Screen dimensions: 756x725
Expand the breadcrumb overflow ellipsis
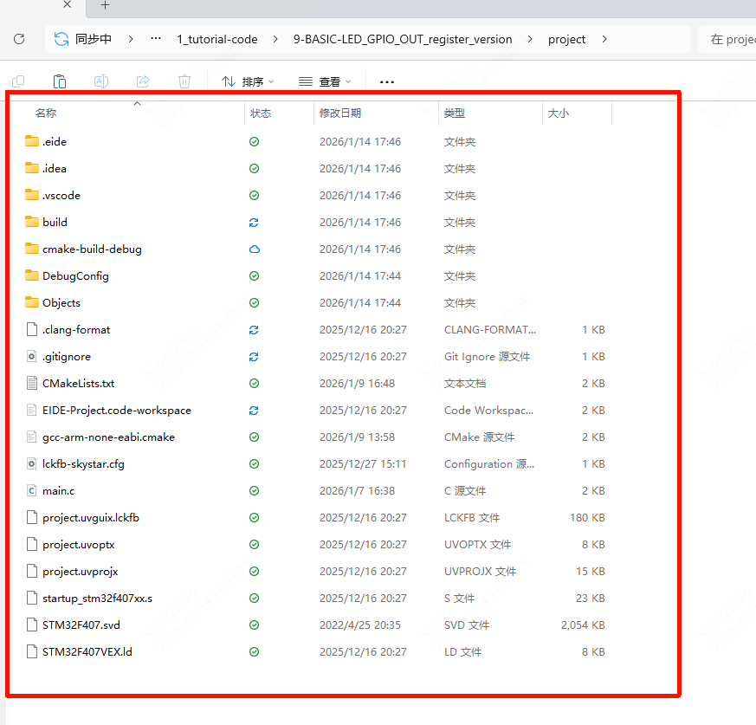156,39
